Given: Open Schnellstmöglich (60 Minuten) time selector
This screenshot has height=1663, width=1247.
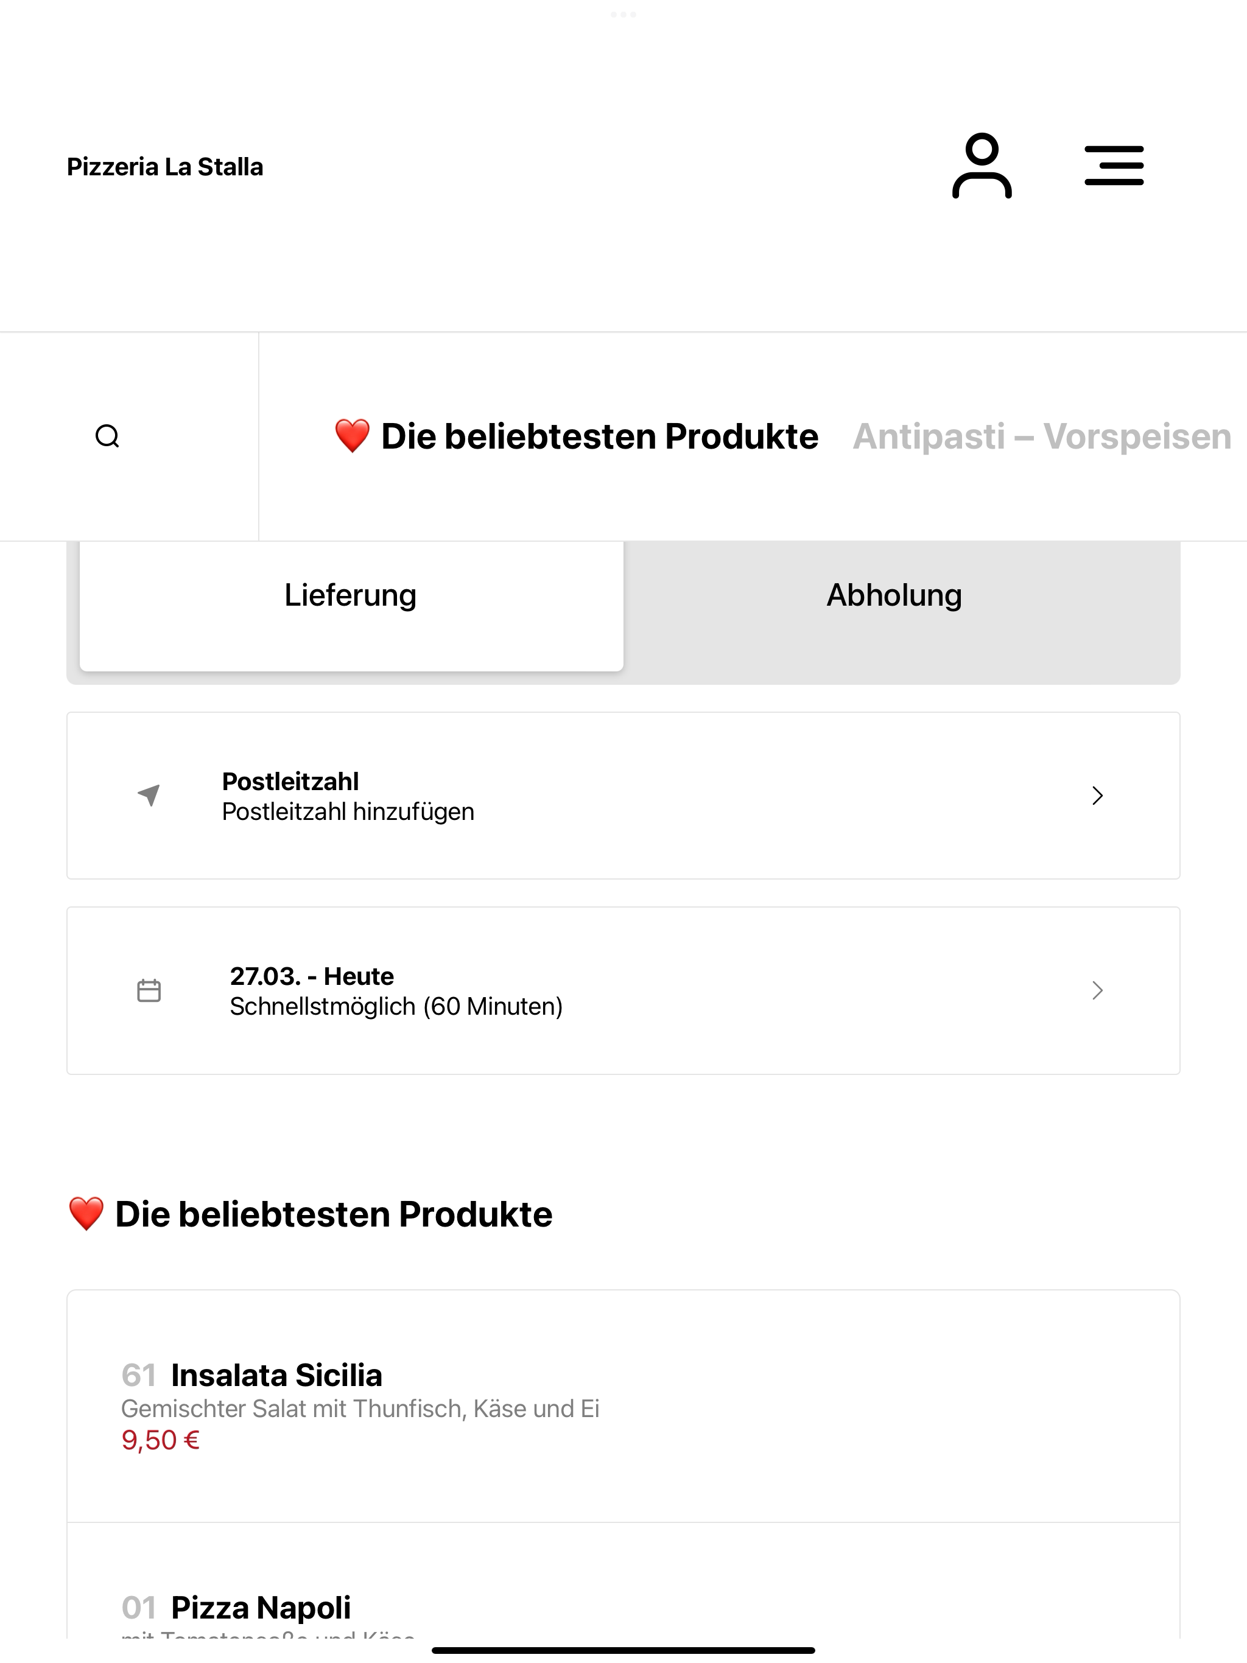Looking at the screenshot, I should (x=396, y=1006).
